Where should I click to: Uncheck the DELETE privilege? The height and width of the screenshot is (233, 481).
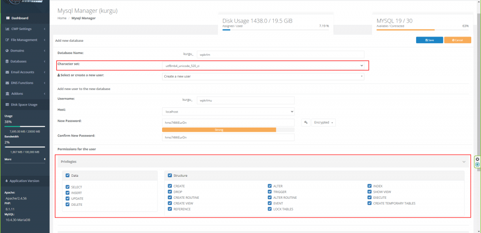pyautogui.click(x=68, y=204)
